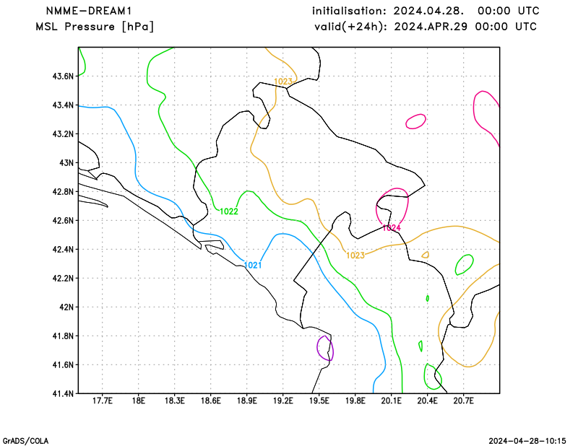Click the 19.5E longitude axis label

[x=319, y=401]
